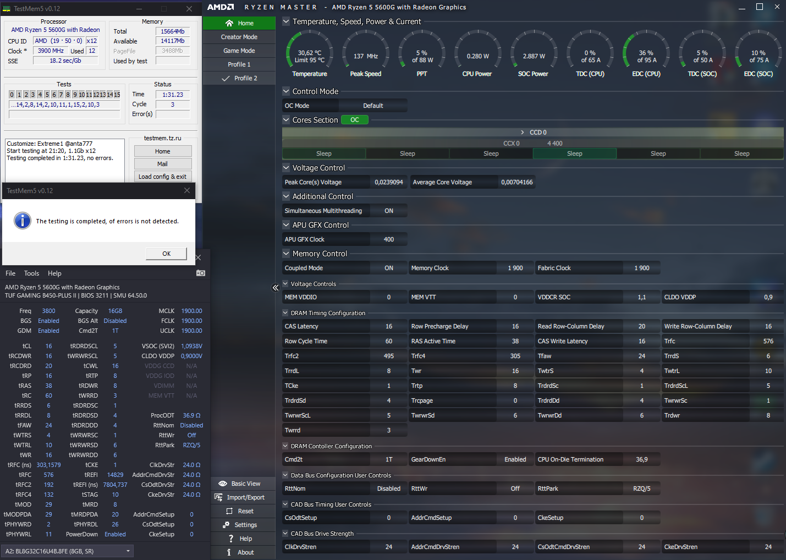Click the testmem.tz.ru link
Viewport: 786px width, 560px height.
click(x=162, y=138)
